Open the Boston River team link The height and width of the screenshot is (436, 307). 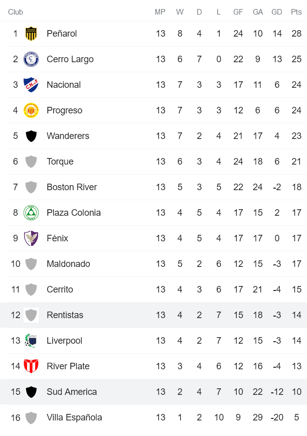tap(72, 187)
